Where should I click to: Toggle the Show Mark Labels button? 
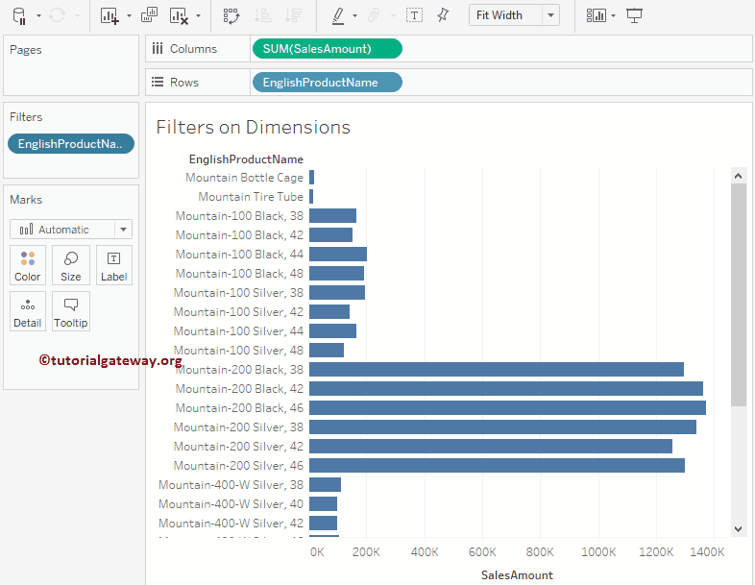[x=414, y=15]
